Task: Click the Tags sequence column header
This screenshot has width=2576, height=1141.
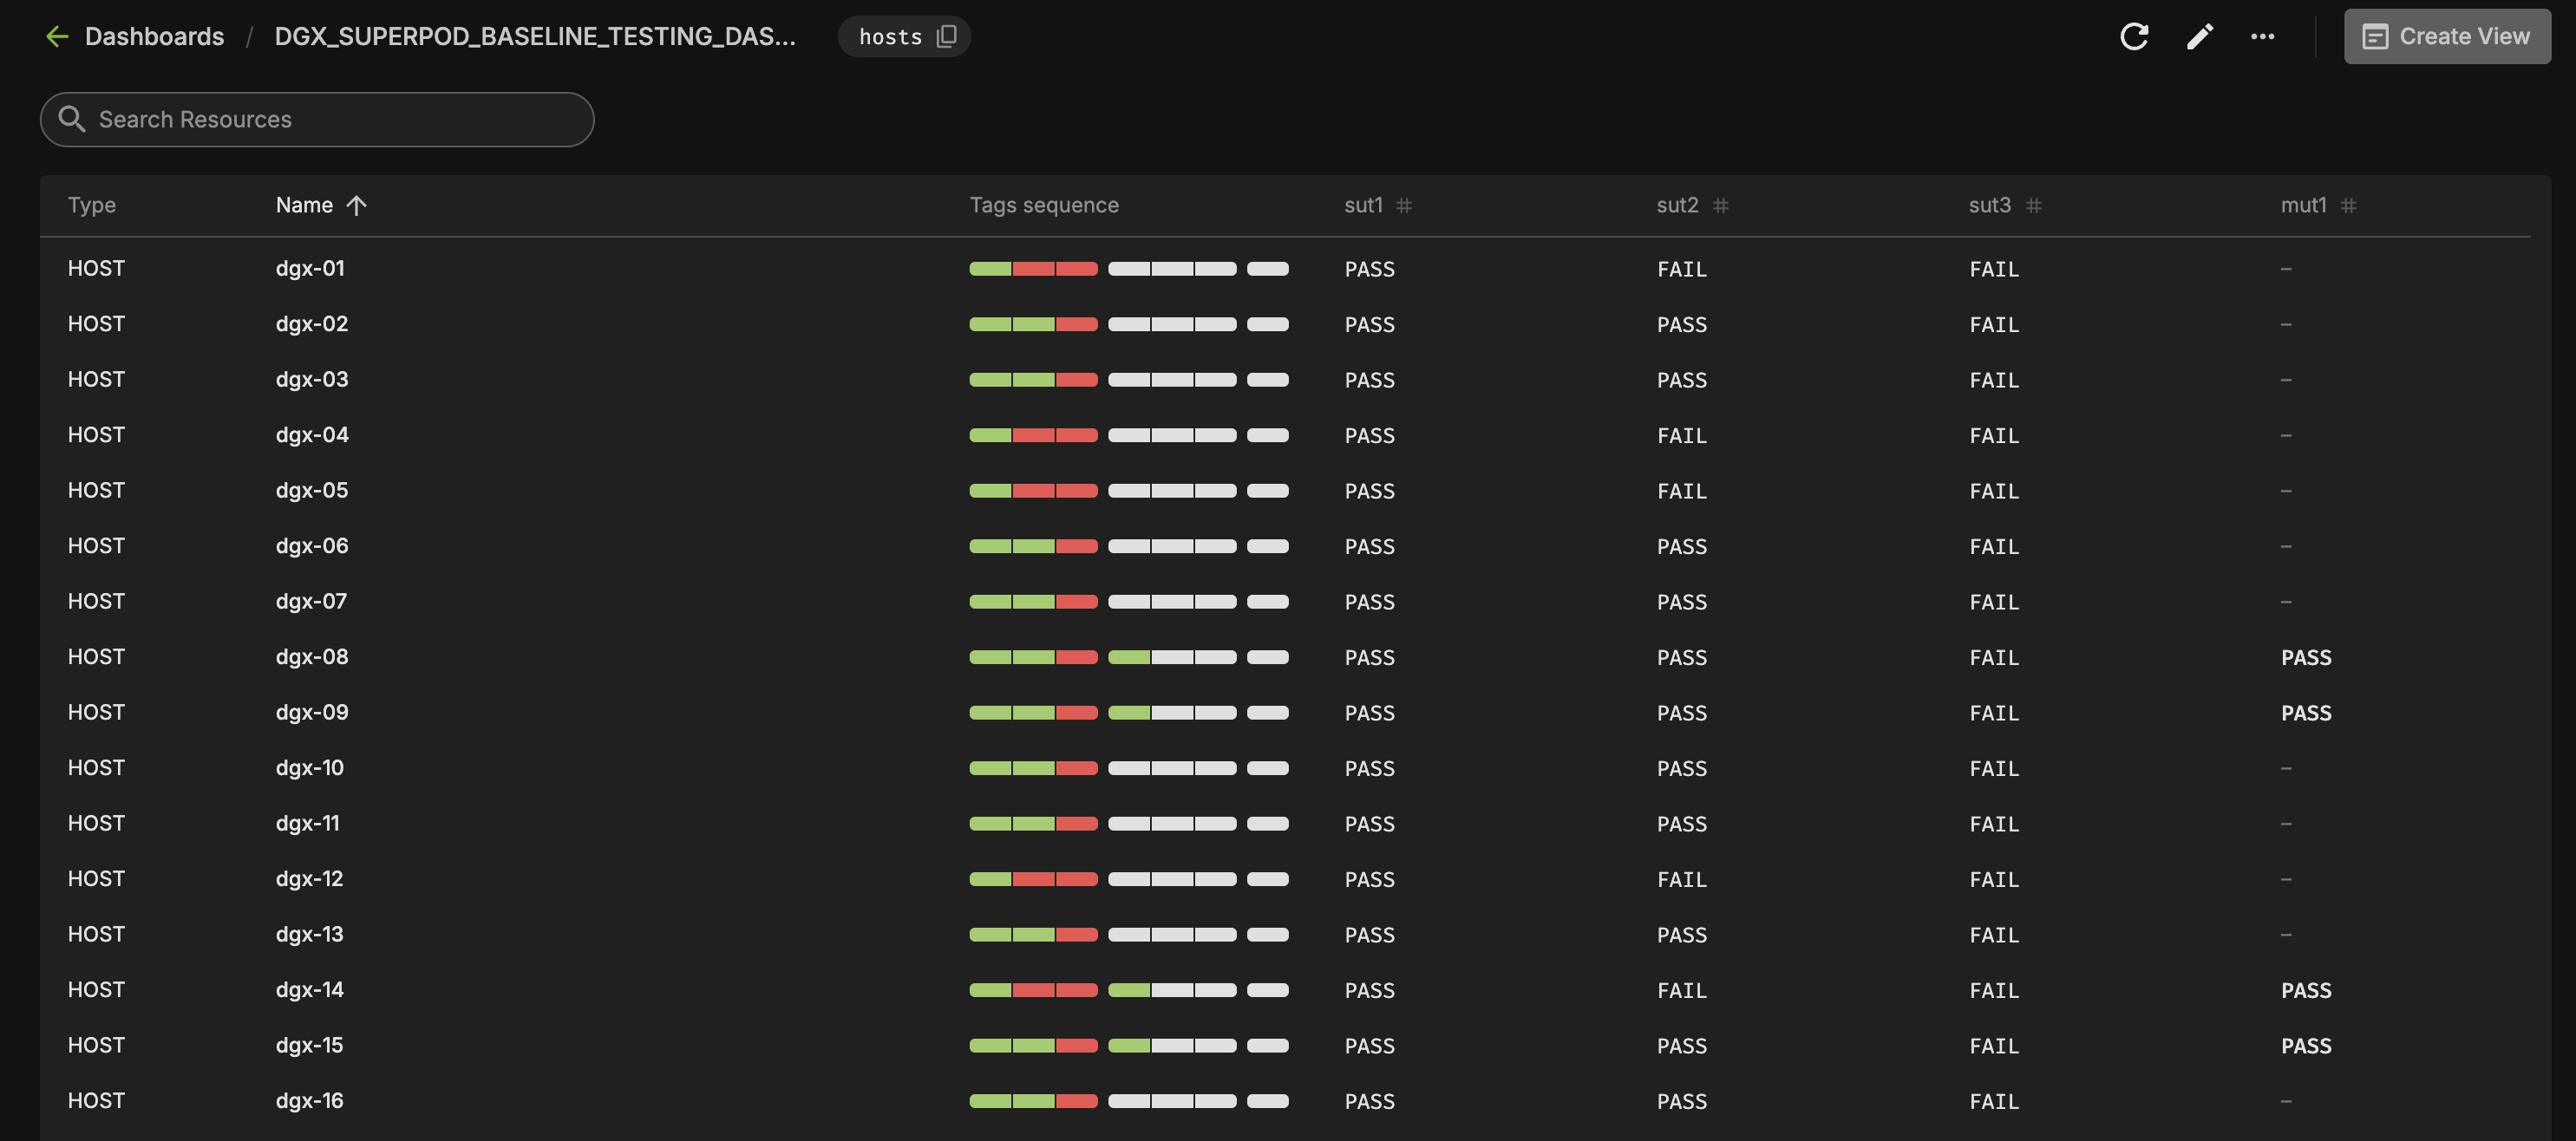Action: [1044, 205]
